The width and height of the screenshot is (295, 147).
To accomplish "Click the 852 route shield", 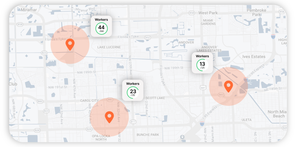I will pyautogui.click(x=148, y=38).
